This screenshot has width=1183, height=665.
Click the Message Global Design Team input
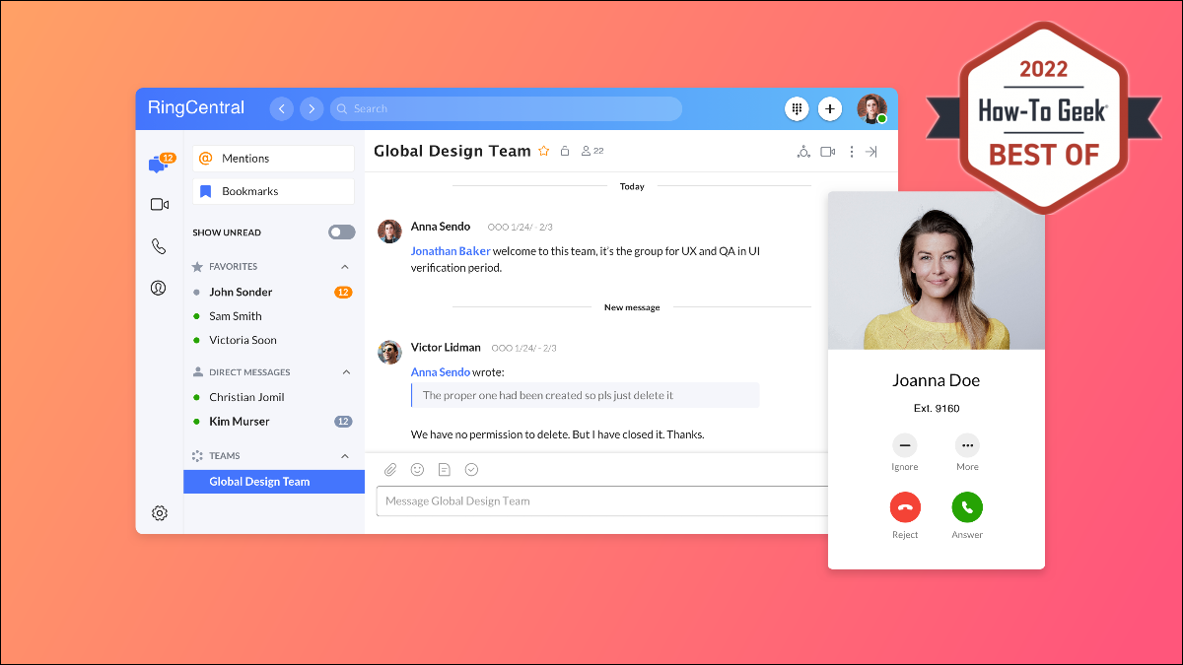click(x=601, y=500)
